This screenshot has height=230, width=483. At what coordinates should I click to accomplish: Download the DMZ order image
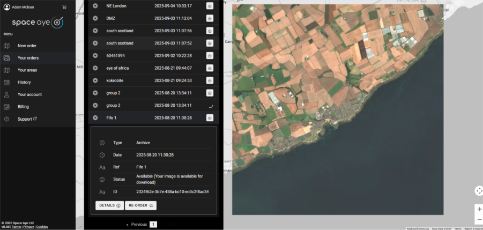point(210,18)
